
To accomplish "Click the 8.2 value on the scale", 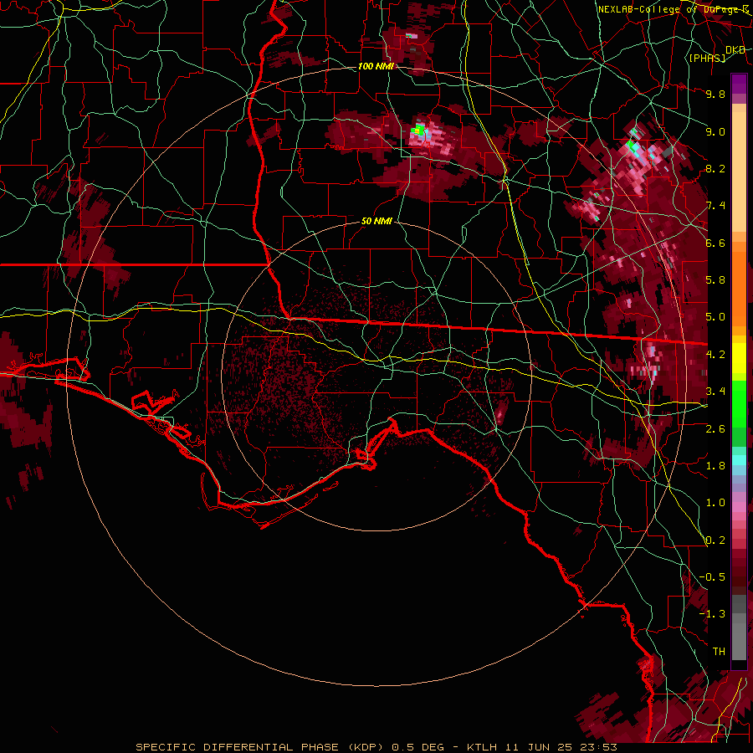I will pos(715,168).
